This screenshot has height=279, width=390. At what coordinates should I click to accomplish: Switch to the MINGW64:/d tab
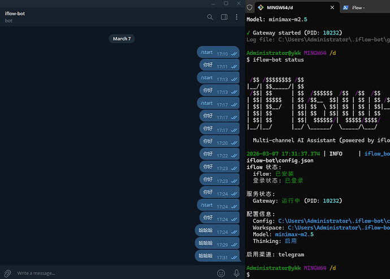click(297, 7)
